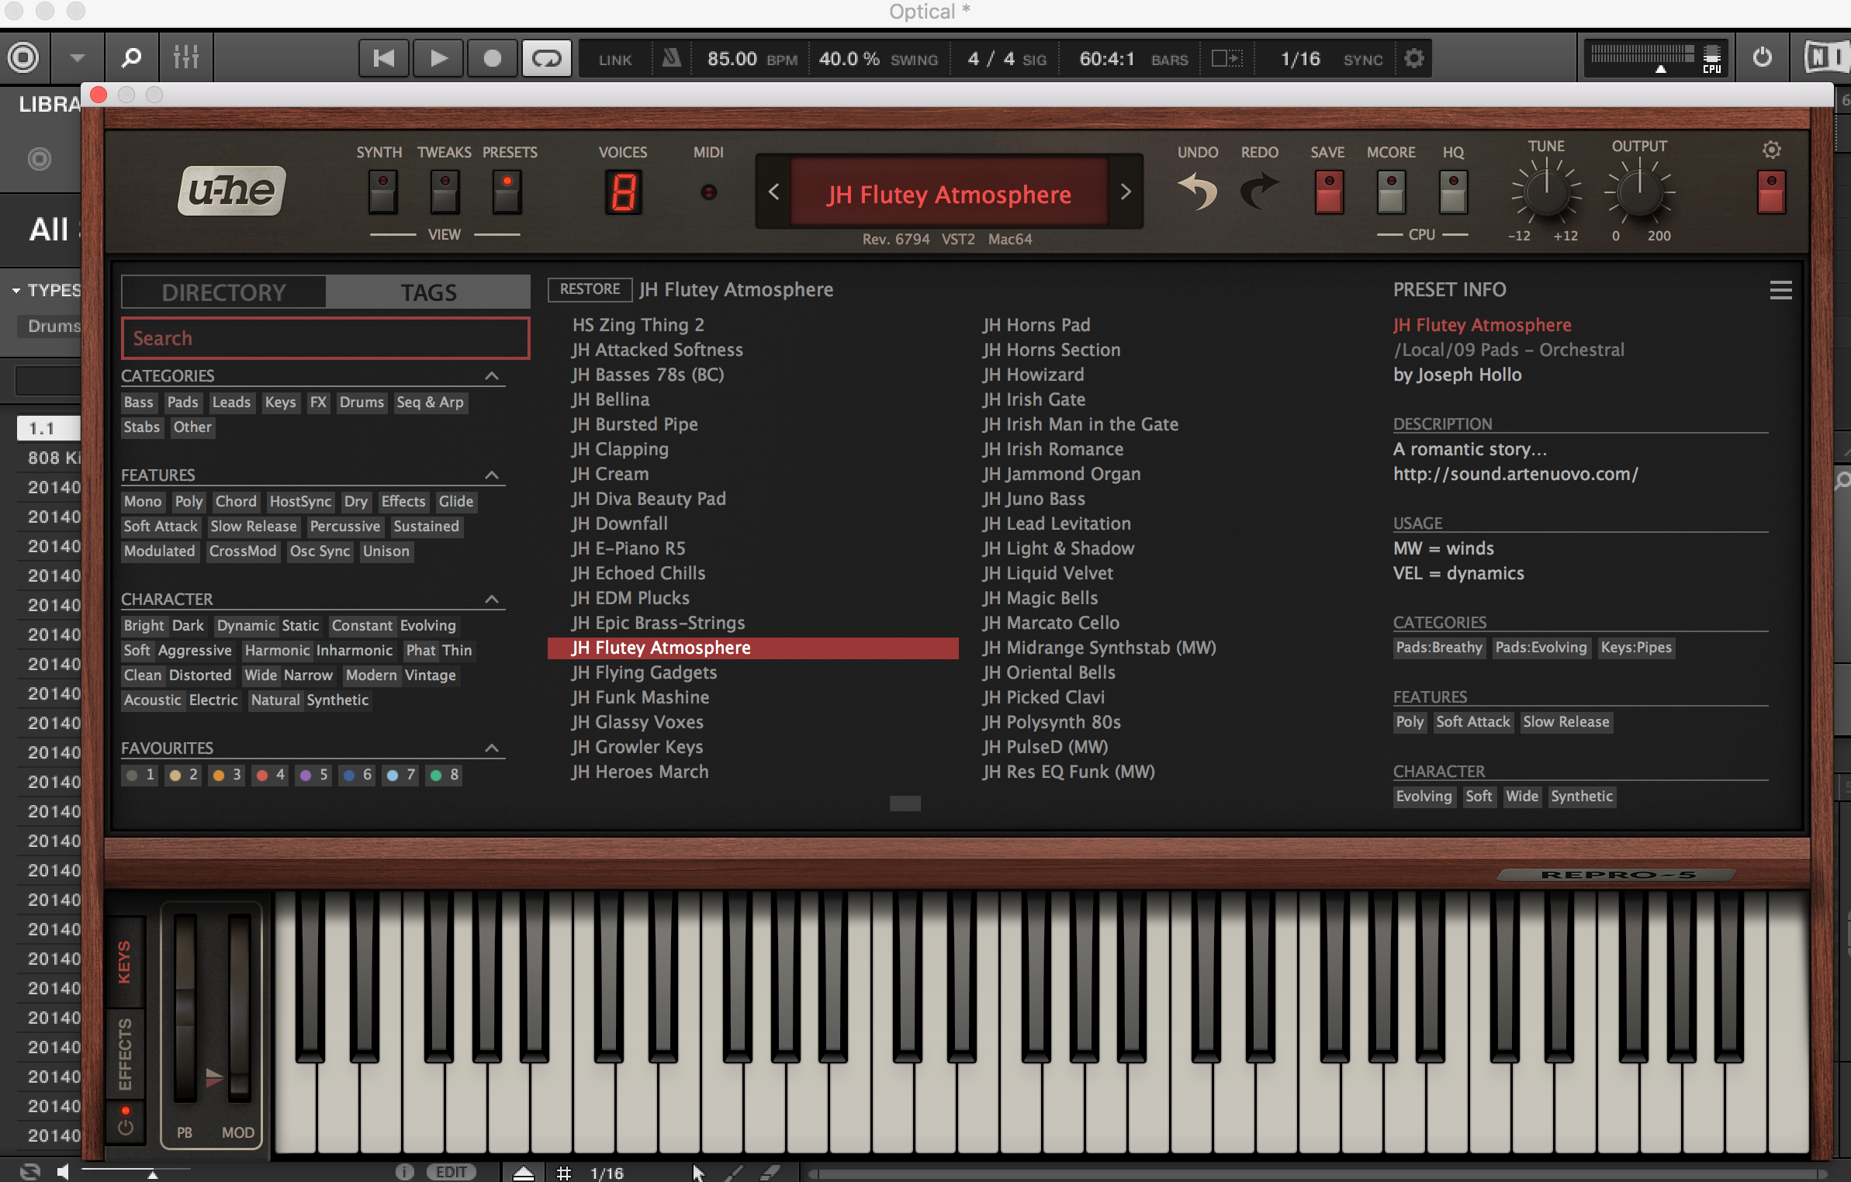Image resolution: width=1851 pixels, height=1182 pixels.
Task: Switch to the TAGS tab
Action: click(428, 292)
